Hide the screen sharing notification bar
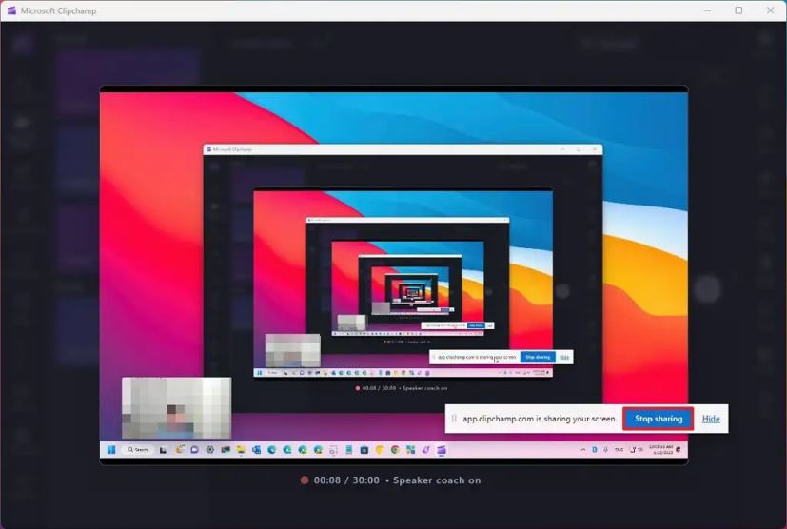The height and width of the screenshot is (529, 787). 711,419
